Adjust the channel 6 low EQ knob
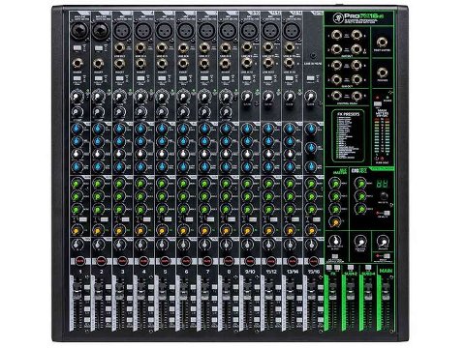Image resolution: width=465 pixels, height=348 pixels. [x=183, y=166]
